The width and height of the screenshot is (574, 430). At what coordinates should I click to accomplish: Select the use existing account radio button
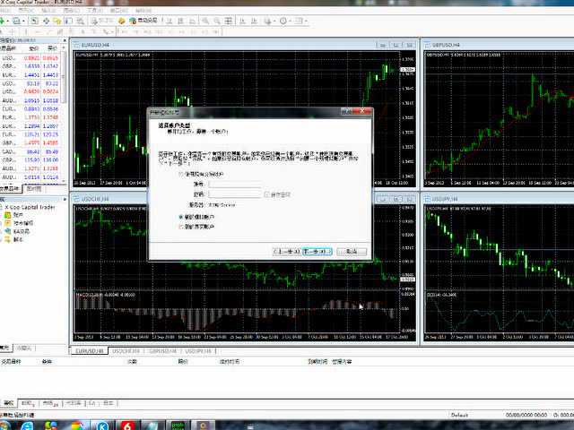coord(180,175)
